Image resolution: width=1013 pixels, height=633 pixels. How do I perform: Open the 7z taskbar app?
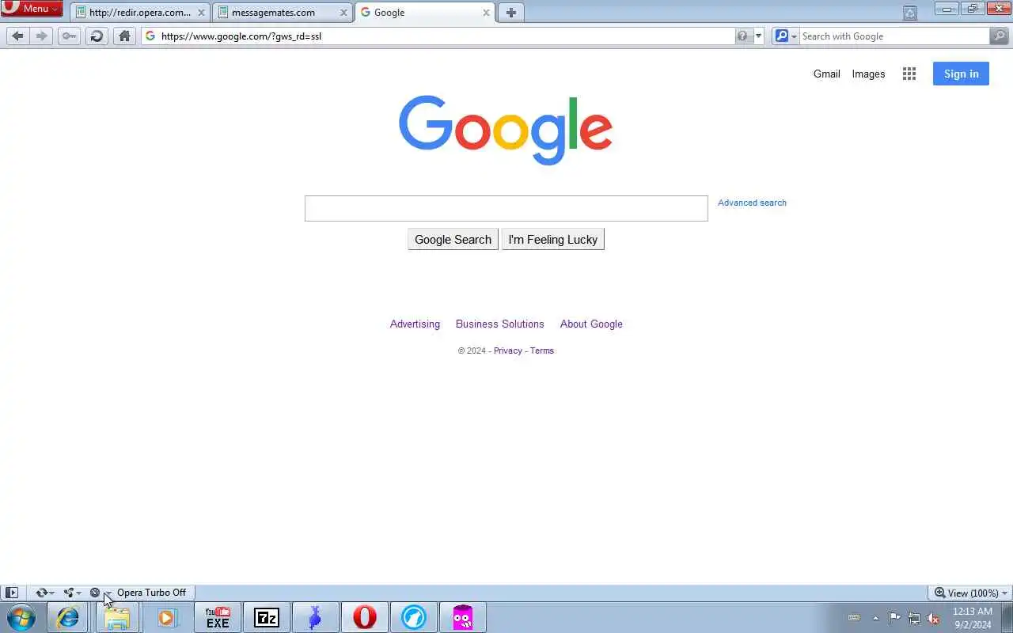[267, 617]
